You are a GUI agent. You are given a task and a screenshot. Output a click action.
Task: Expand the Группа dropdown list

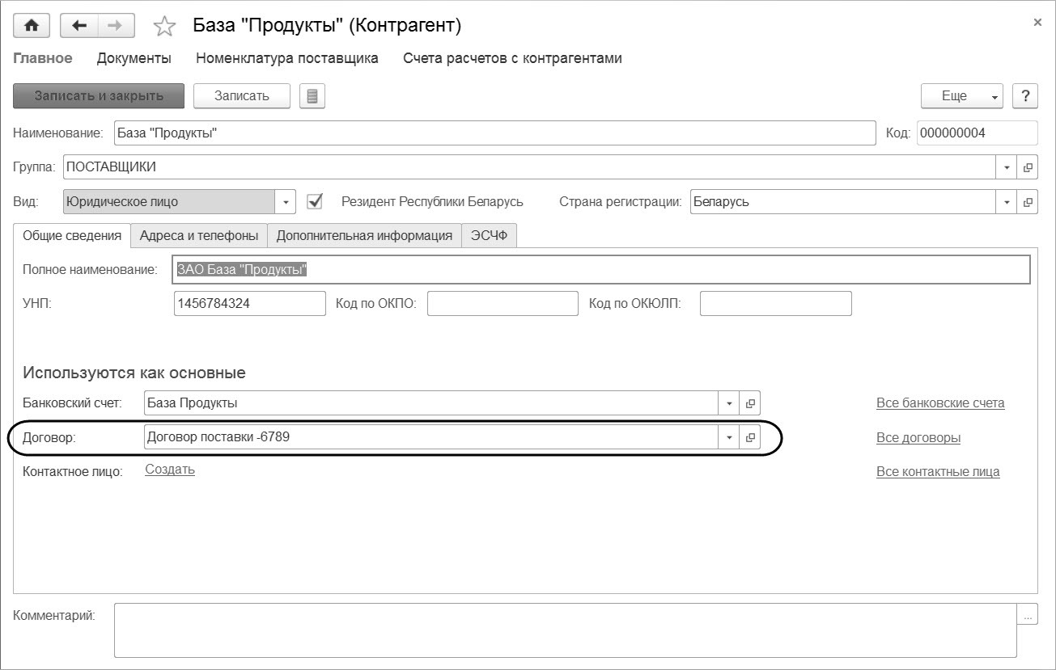[1007, 167]
